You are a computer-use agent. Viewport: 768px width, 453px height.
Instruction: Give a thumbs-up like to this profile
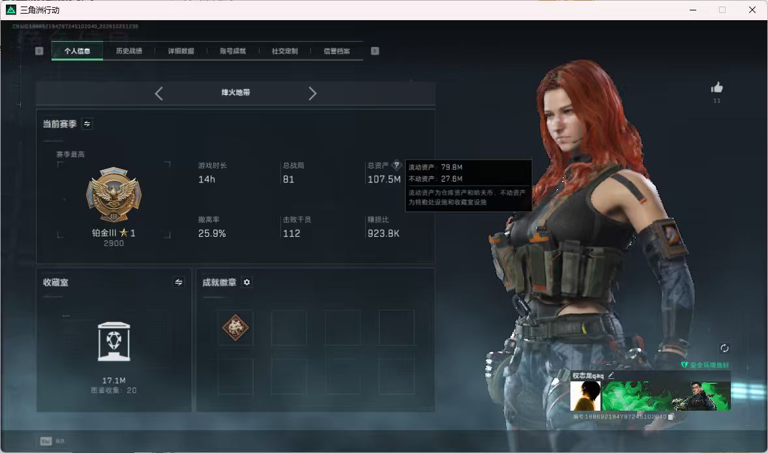(716, 88)
